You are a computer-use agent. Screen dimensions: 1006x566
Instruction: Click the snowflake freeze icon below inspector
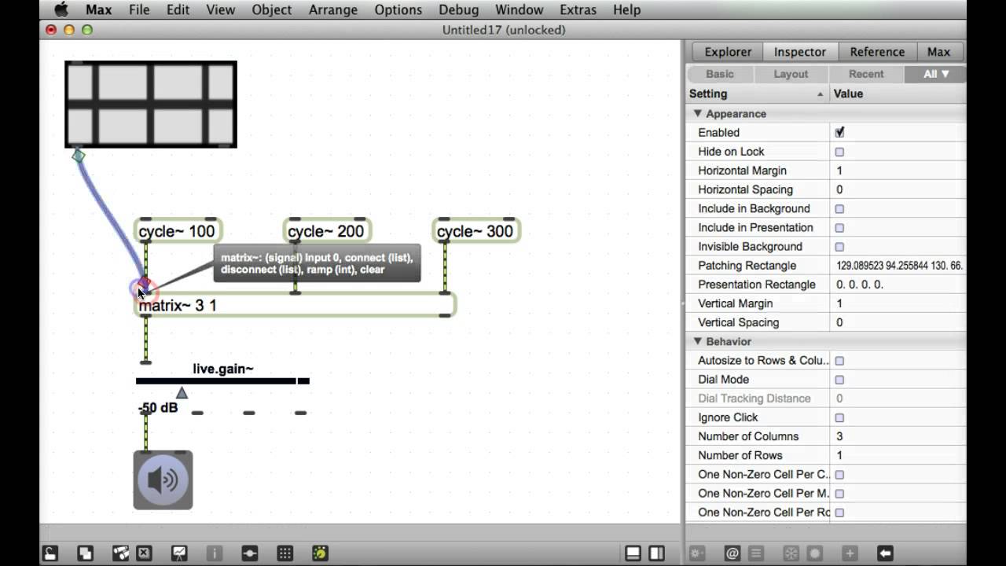[x=791, y=553]
